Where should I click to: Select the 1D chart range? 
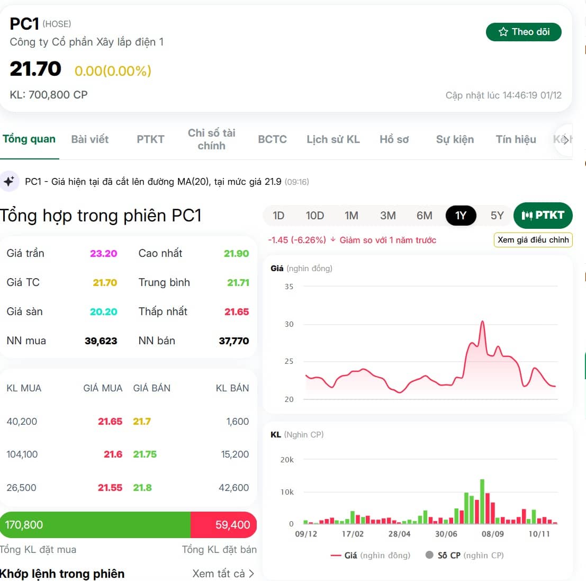click(278, 216)
